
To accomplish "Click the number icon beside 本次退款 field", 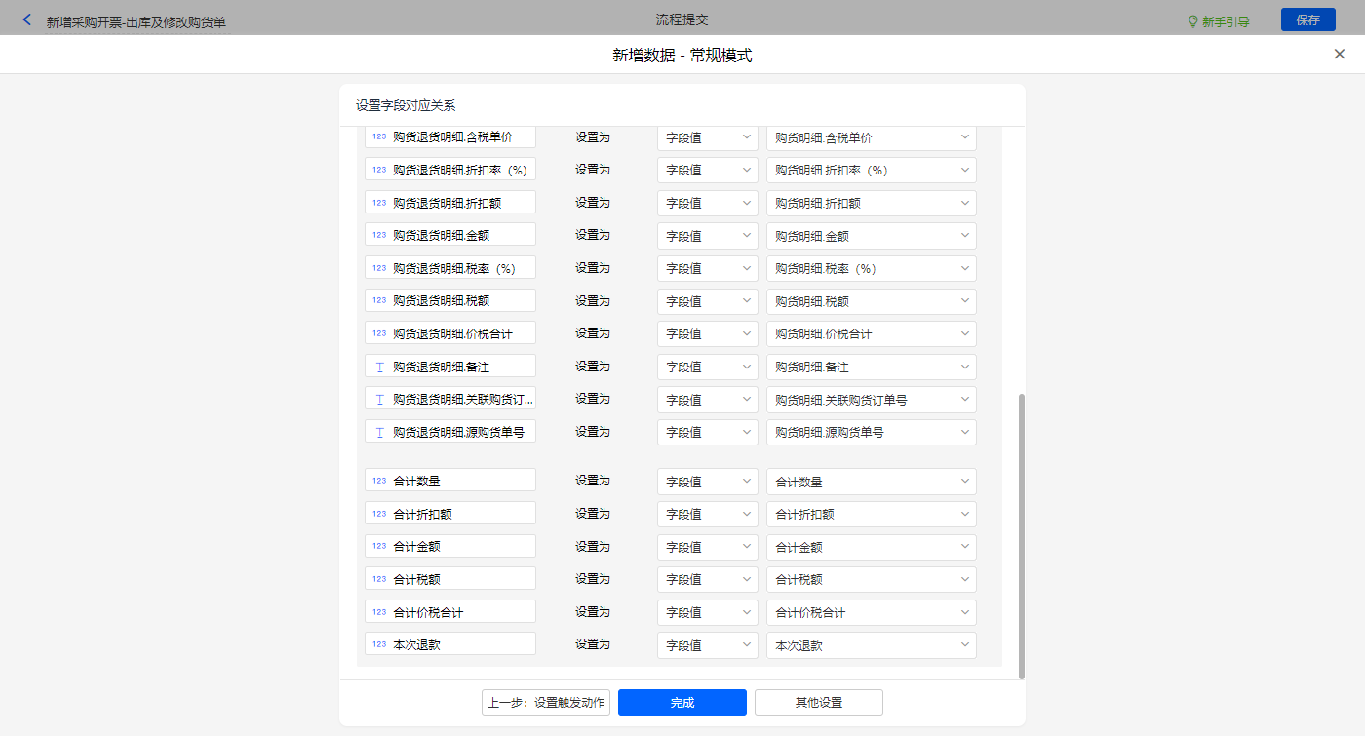I will click(379, 644).
